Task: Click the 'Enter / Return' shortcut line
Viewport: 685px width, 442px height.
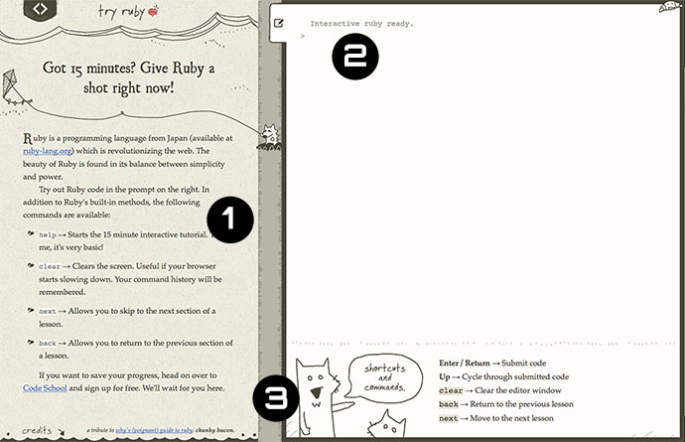Action: pyautogui.click(x=492, y=363)
